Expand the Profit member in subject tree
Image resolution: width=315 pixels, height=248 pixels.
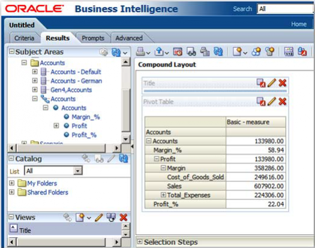56,126
